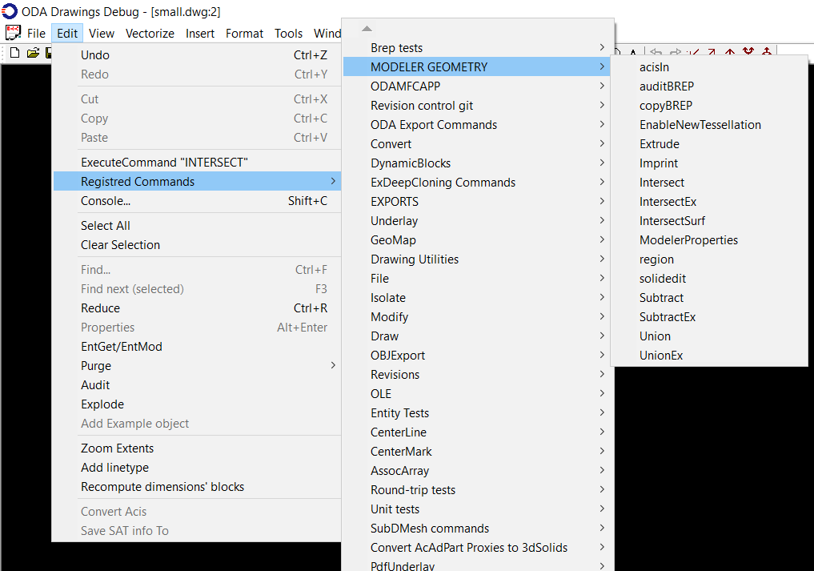The image size is (814, 571).
Task: Close the open Edit menu
Action: (67, 34)
